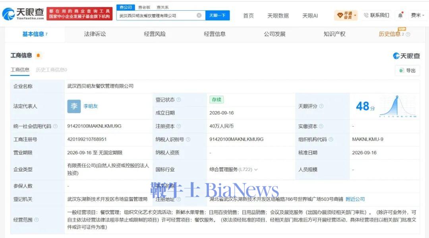Click the help icon beside 经营范围

[37, 220]
